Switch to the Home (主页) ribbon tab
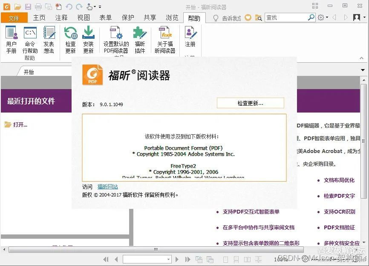The image size is (369, 266). [39, 17]
